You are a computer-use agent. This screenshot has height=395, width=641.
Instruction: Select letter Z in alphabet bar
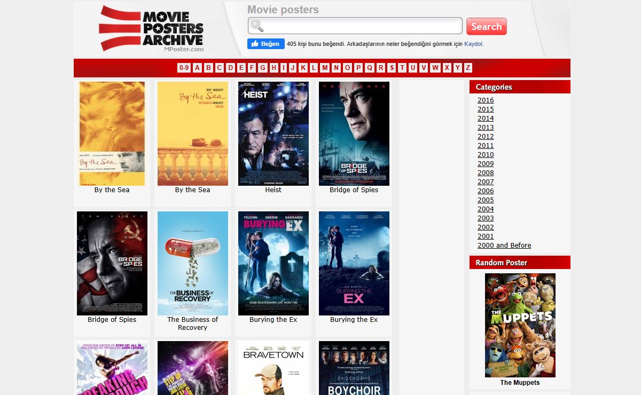click(x=468, y=68)
